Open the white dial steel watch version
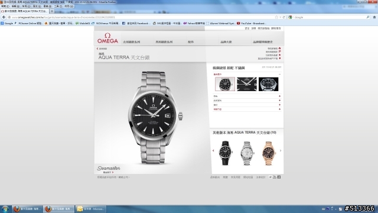The image size is (378, 213). [x=247, y=153]
